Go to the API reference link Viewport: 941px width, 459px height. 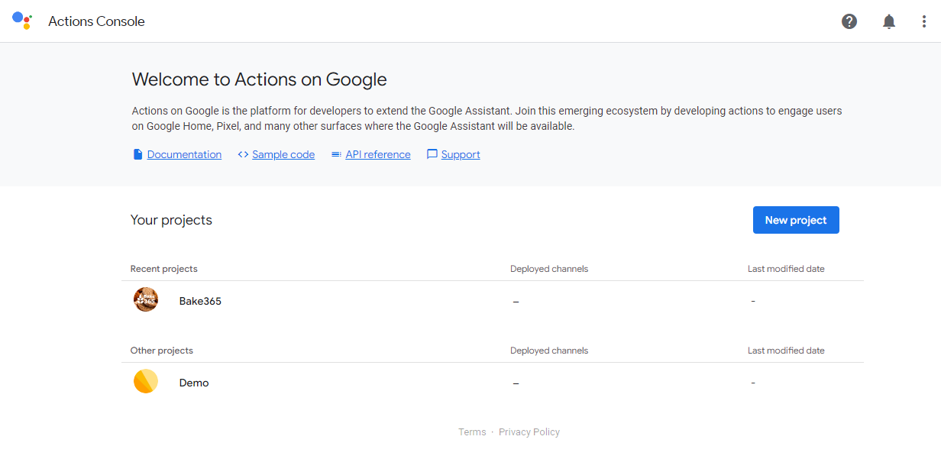click(377, 154)
